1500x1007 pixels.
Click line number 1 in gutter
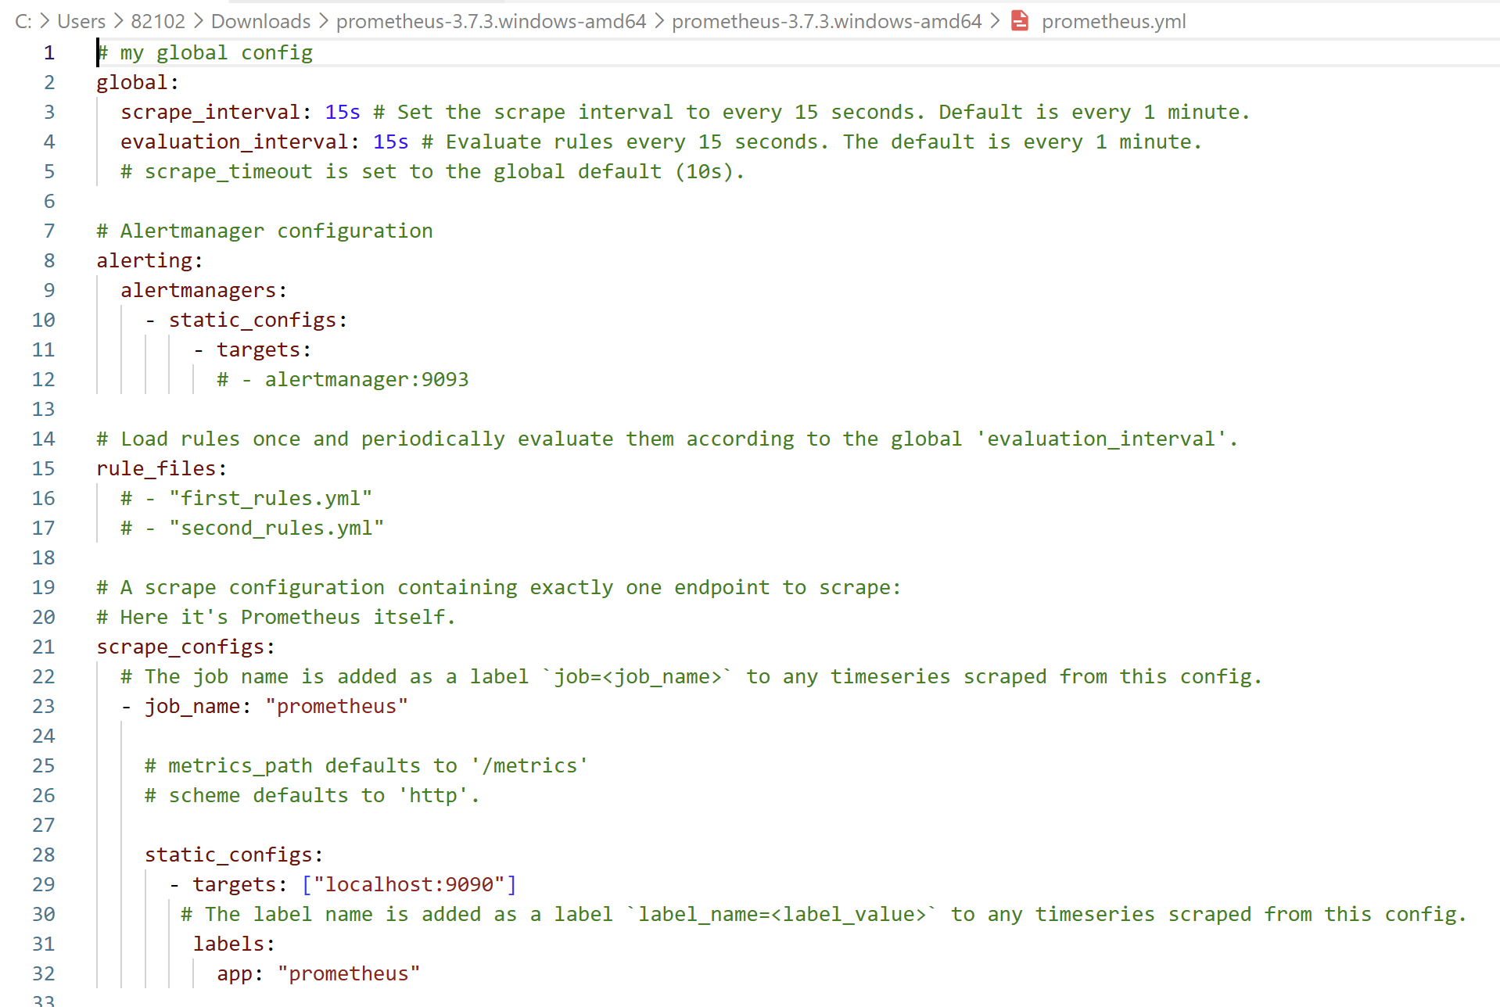click(x=49, y=52)
